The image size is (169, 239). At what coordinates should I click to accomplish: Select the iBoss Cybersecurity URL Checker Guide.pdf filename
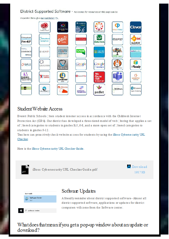coord(65,169)
